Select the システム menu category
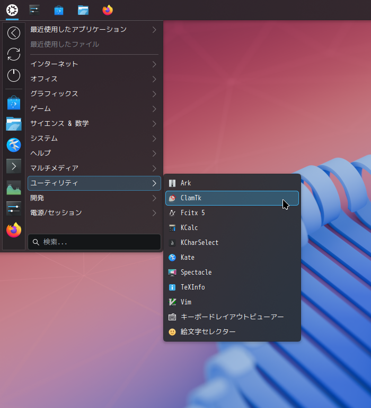The width and height of the screenshot is (371, 408). [94, 139]
